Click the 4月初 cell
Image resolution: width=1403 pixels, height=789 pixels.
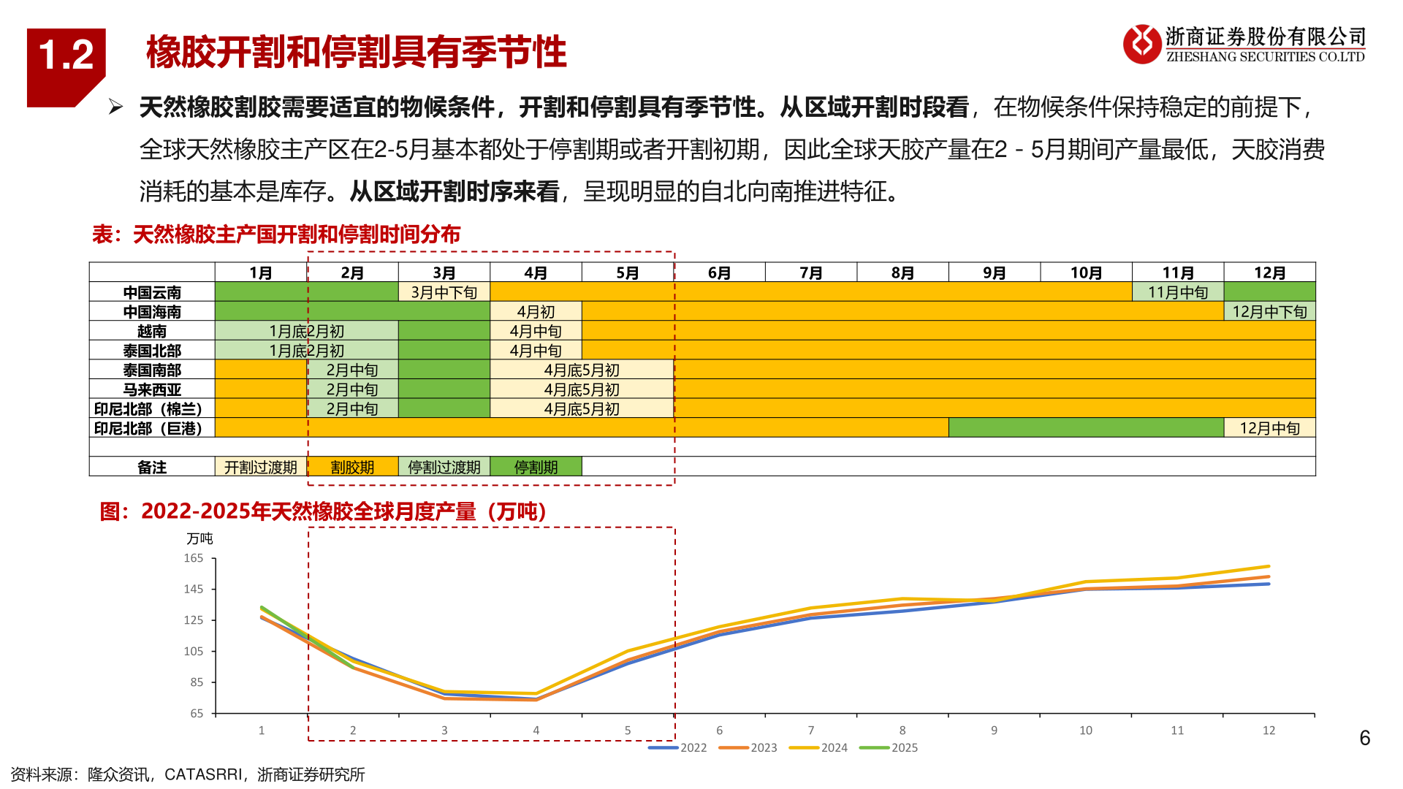[x=536, y=311]
